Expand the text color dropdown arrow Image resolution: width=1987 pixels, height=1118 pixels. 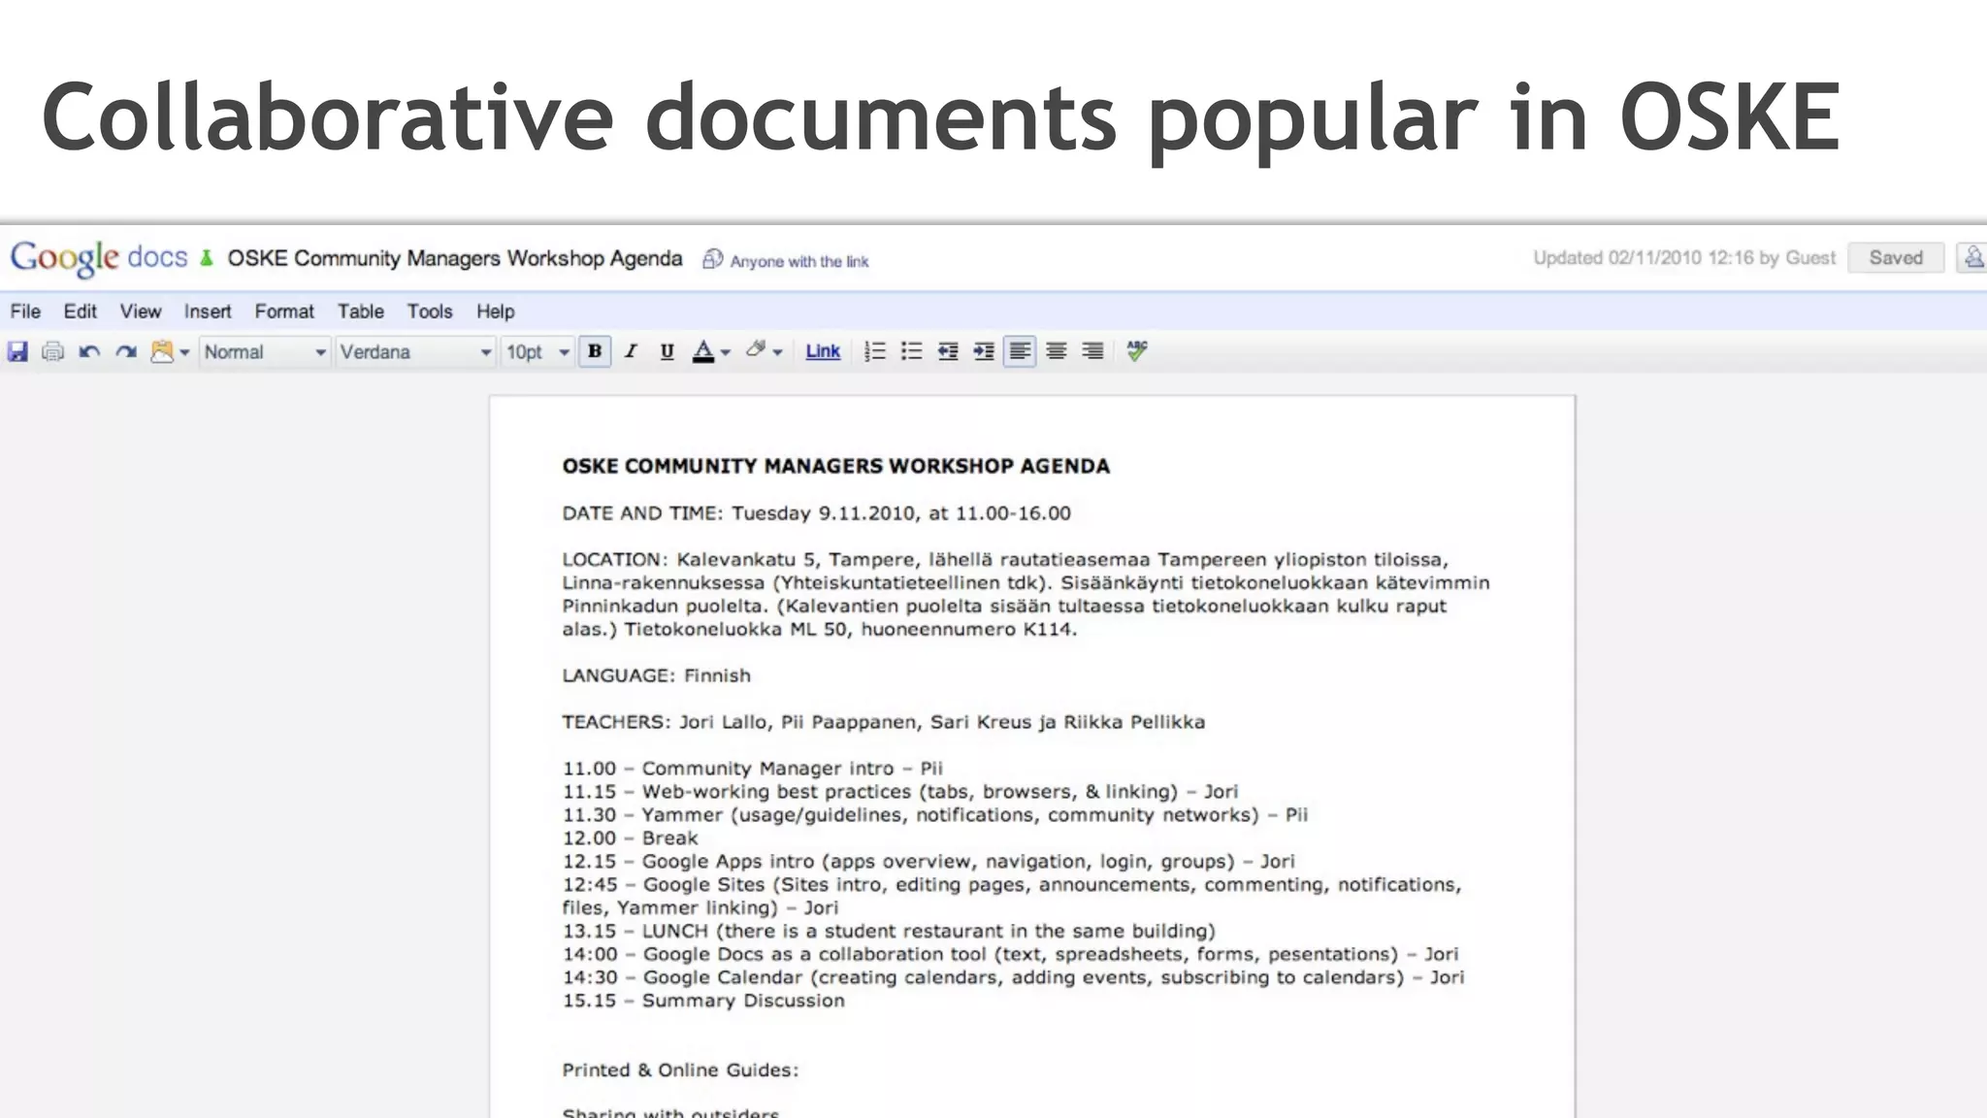[726, 353]
